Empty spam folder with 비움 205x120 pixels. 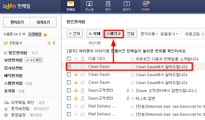point(29,83)
